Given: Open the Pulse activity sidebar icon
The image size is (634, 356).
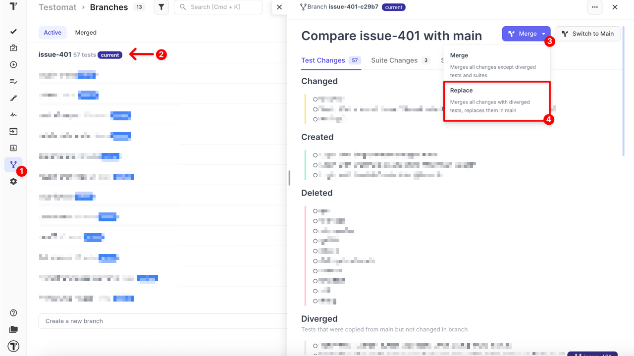Looking at the screenshot, I should point(13,115).
